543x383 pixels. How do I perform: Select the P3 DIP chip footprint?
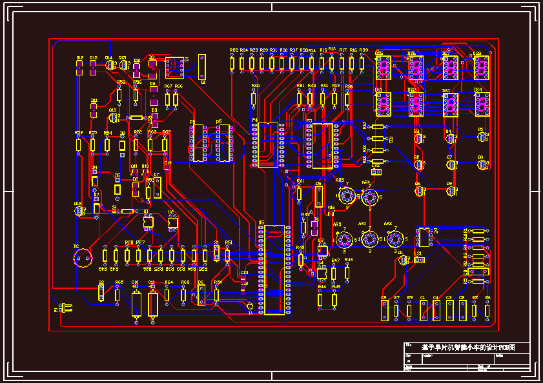(x=322, y=146)
